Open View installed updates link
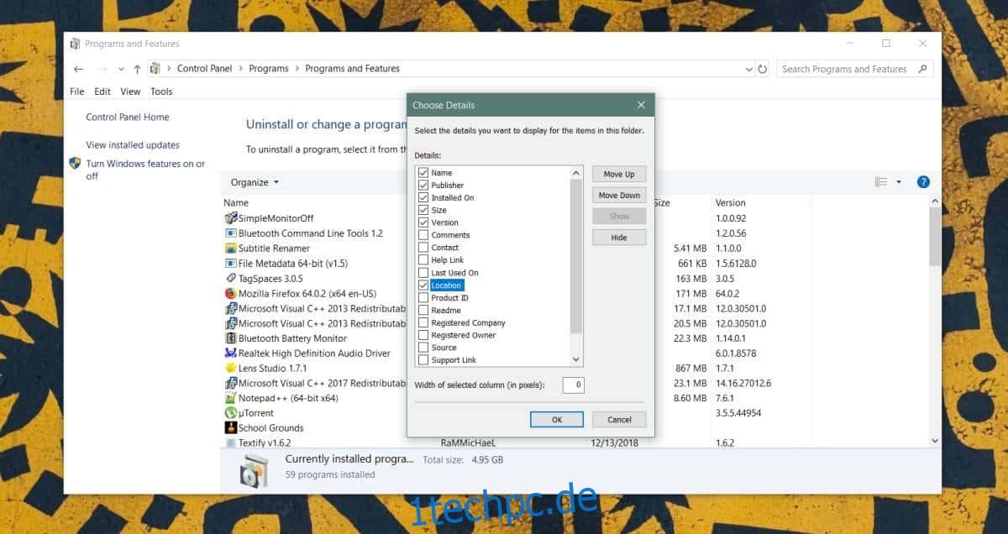Image resolution: width=1008 pixels, height=534 pixels. point(133,145)
